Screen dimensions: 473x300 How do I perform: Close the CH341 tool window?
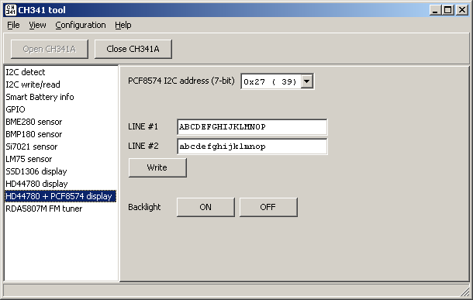462,10
